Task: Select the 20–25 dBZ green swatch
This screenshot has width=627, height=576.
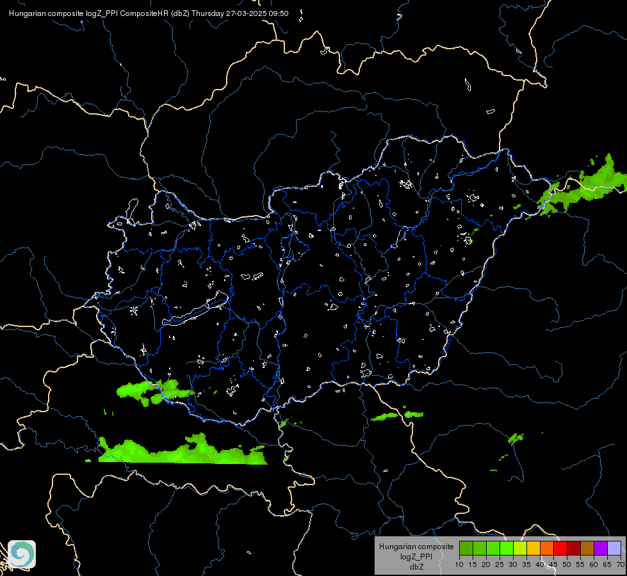Action: click(x=493, y=548)
